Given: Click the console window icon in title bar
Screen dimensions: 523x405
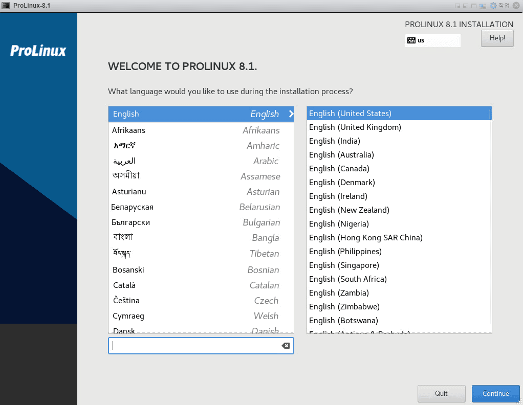Looking at the screenshot, I should point(6,6).
